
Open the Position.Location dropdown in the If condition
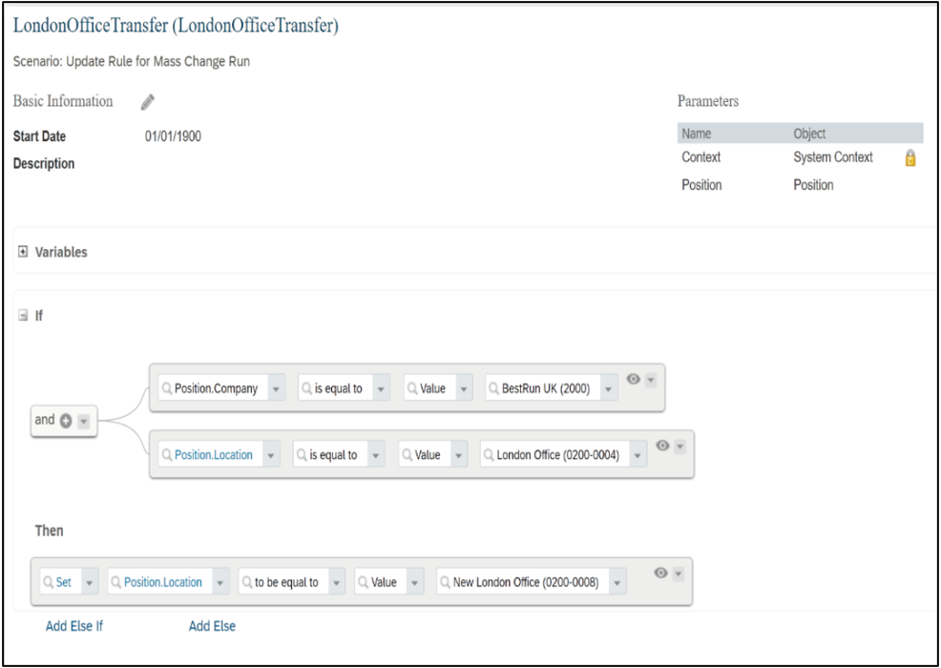[271, 455]
